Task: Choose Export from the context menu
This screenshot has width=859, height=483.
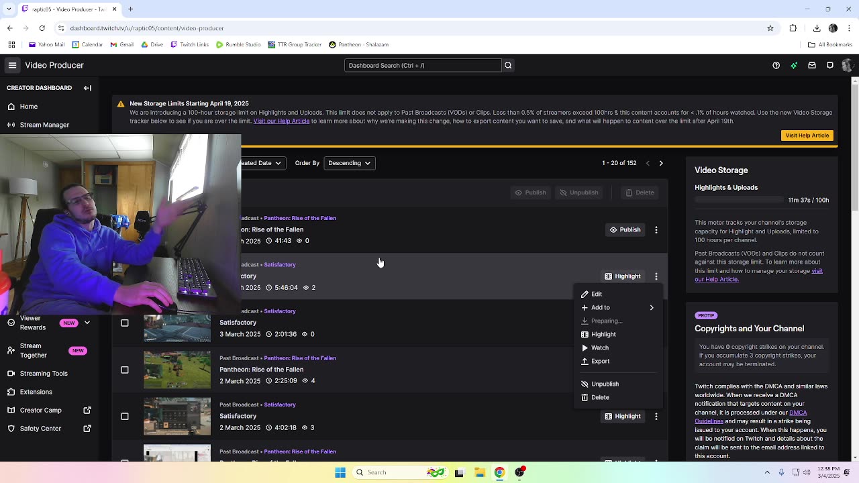Action: click(x=618, y=361)
